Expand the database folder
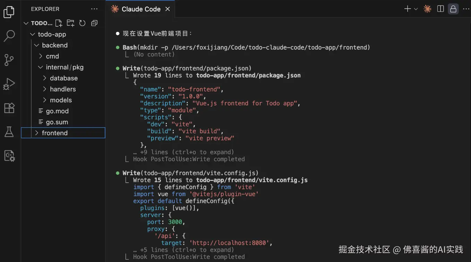The width and height of the screenshot is (471, 262). pyautogui.click(x=45, y=78)
